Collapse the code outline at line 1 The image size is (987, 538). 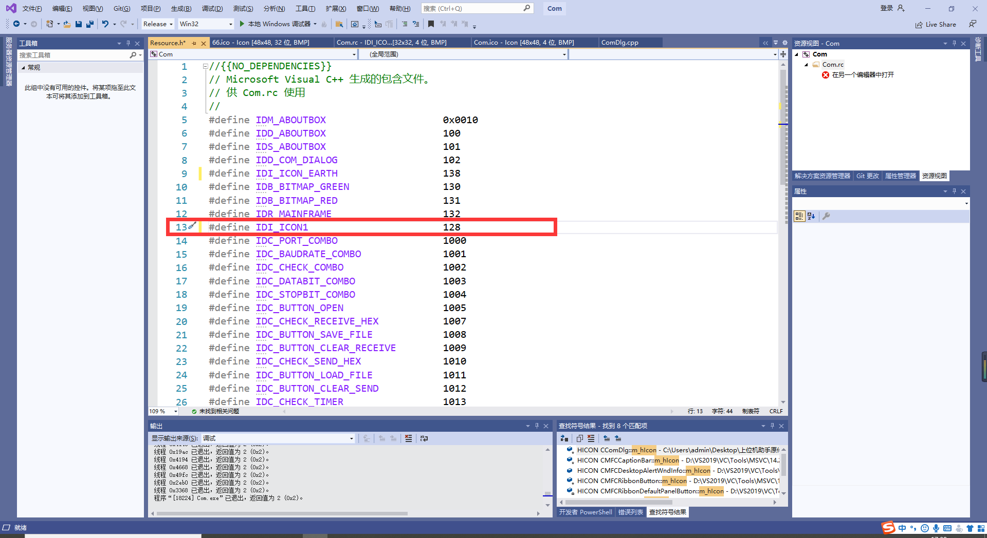[x=205, y=66]
